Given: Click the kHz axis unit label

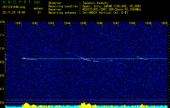Looking at the screenshot, I should coord(2,22).
